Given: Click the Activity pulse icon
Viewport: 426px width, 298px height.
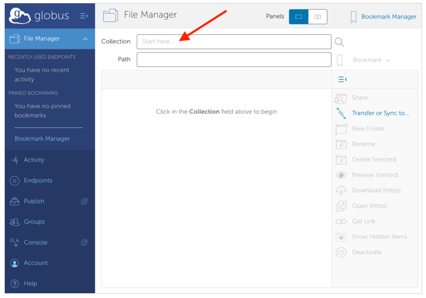Looking at the screenshot, I should click(x=15, y=160).
